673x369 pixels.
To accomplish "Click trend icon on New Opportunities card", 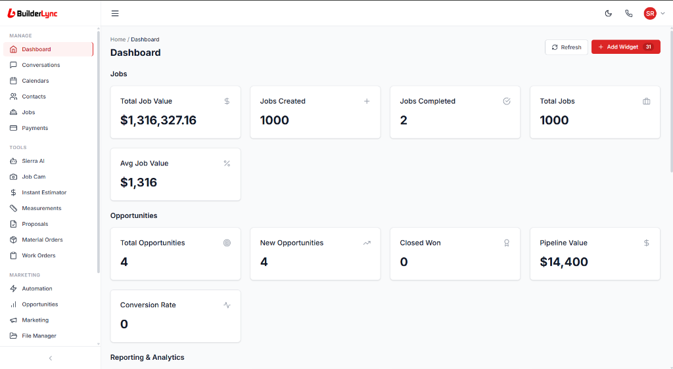I will tap(367, 243).
